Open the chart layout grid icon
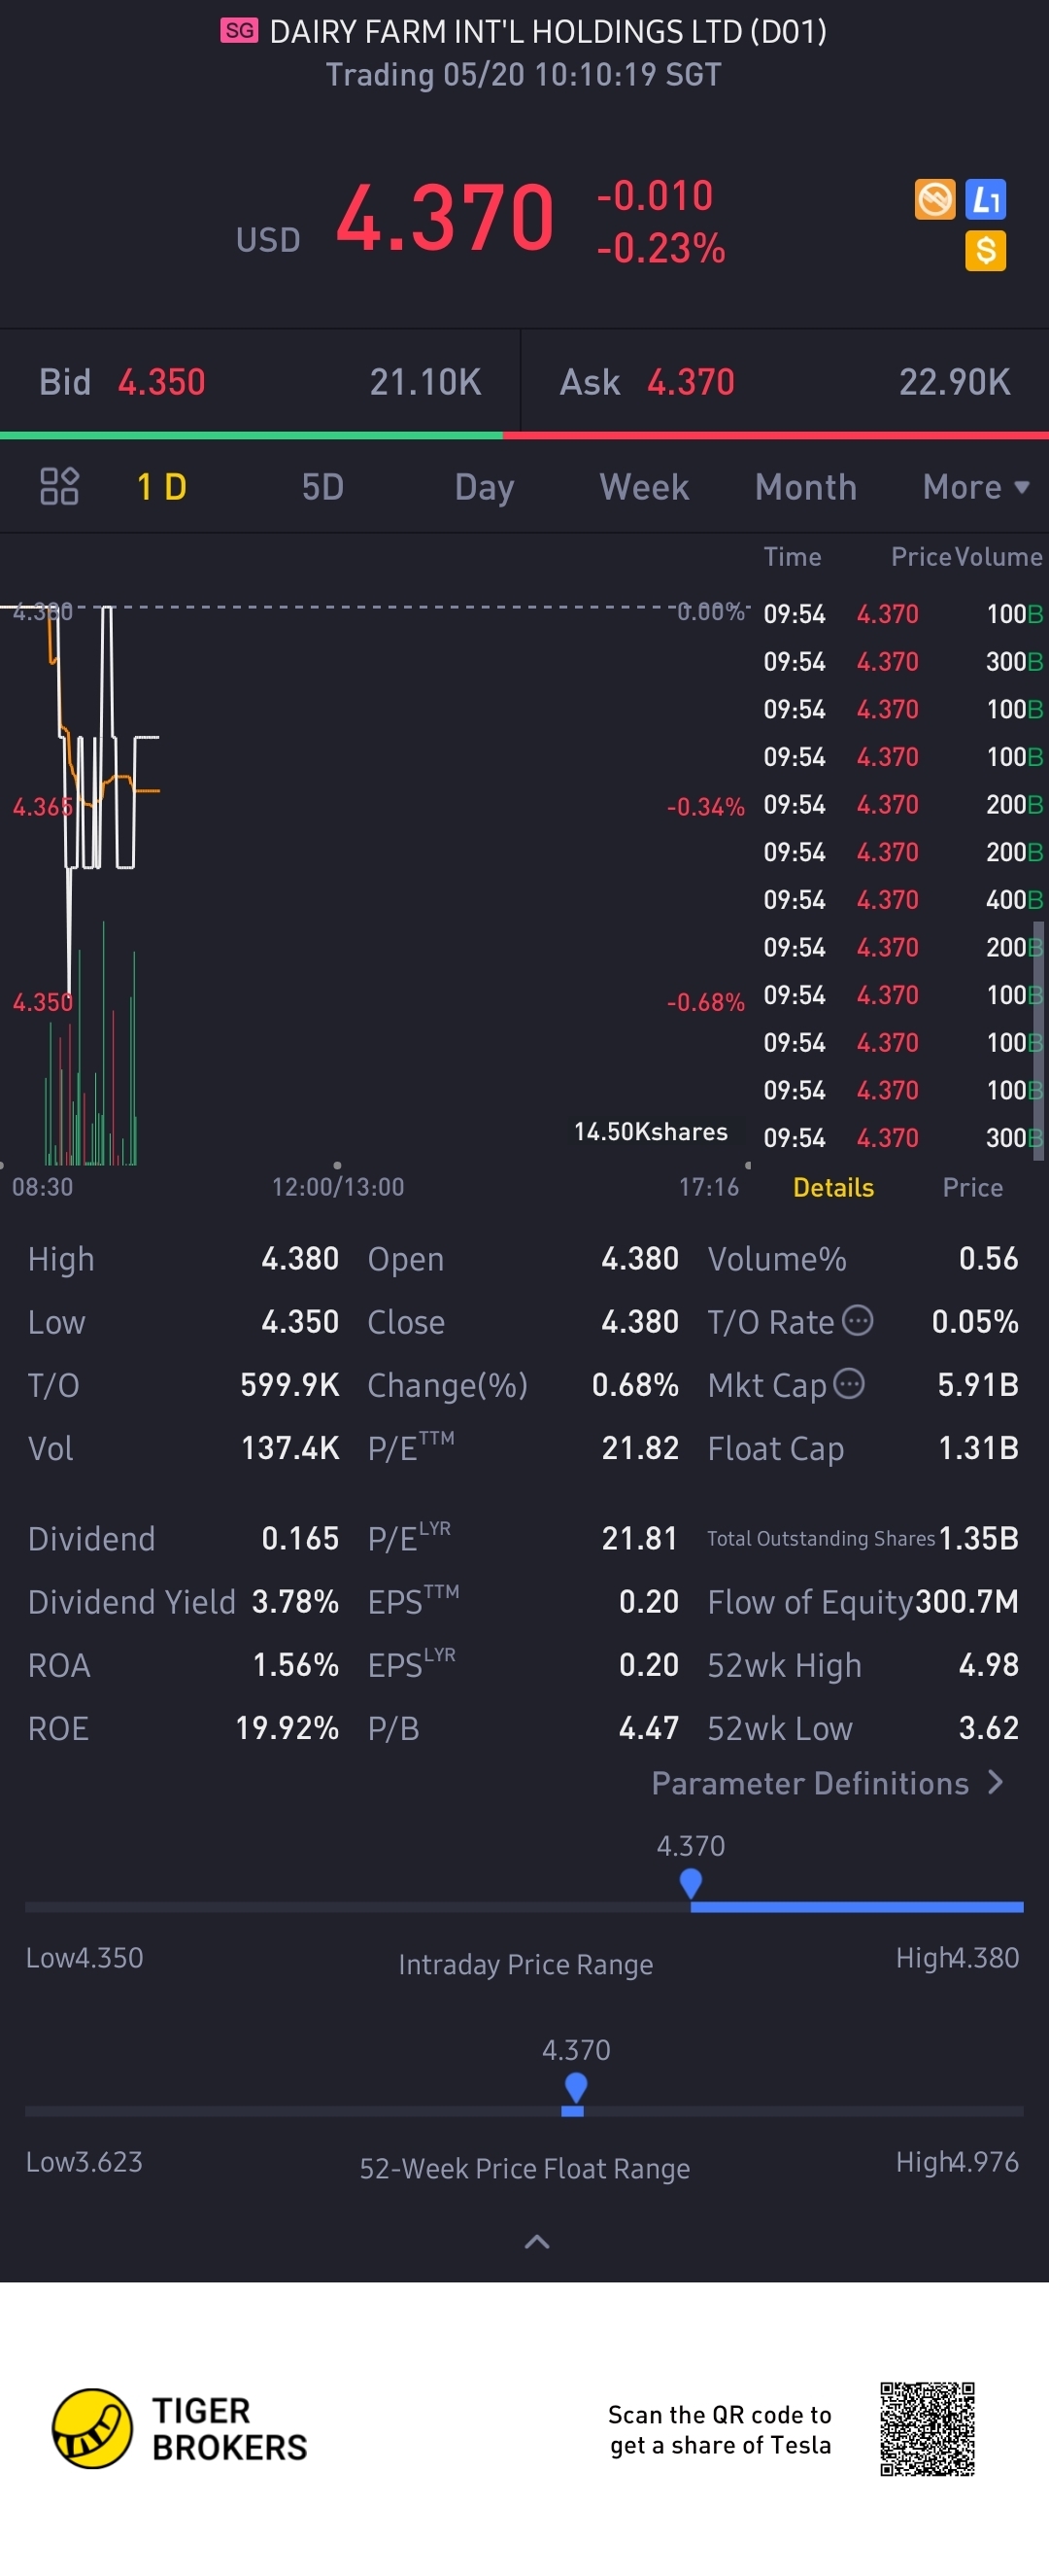The image size is (1049, 2576). coord(59,487)
